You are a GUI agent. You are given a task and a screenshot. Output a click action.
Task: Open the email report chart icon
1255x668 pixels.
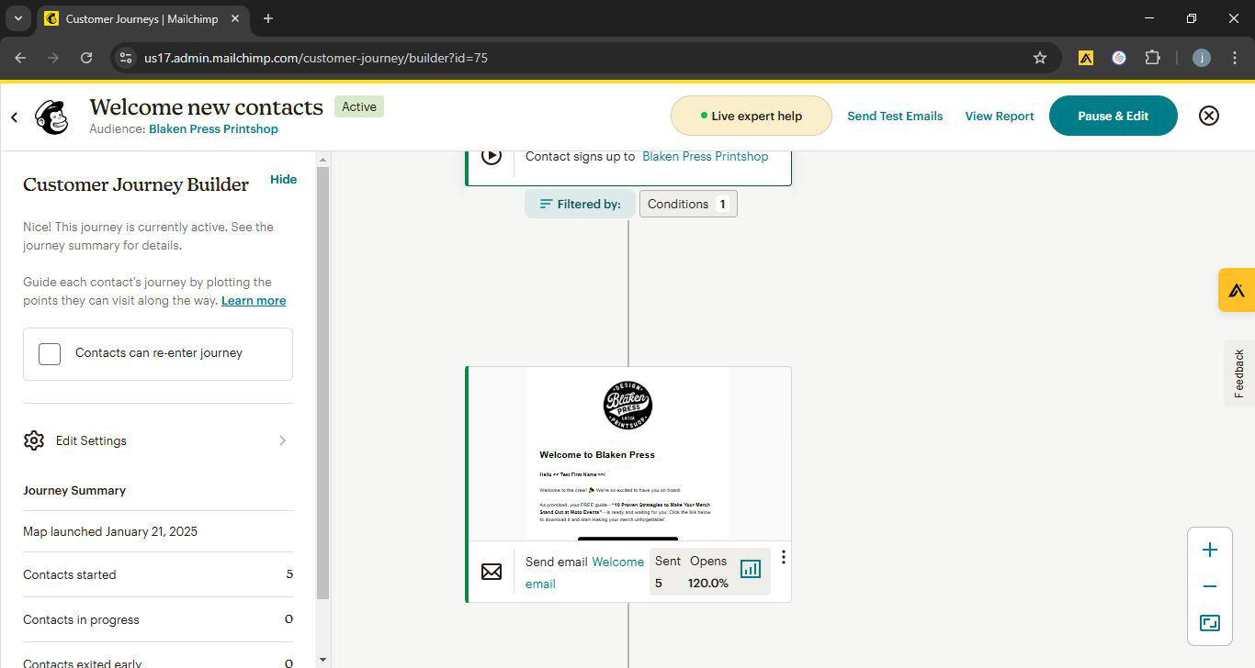(751, 569)
